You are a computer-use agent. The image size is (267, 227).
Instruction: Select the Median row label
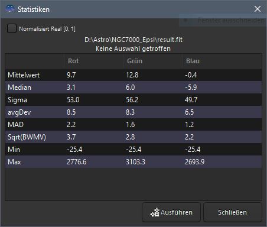19,87
